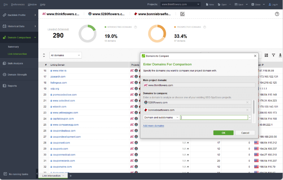The height and width of the screenshot is (180, 283).
Task: Click the download export icon
Action: [280, 55]
